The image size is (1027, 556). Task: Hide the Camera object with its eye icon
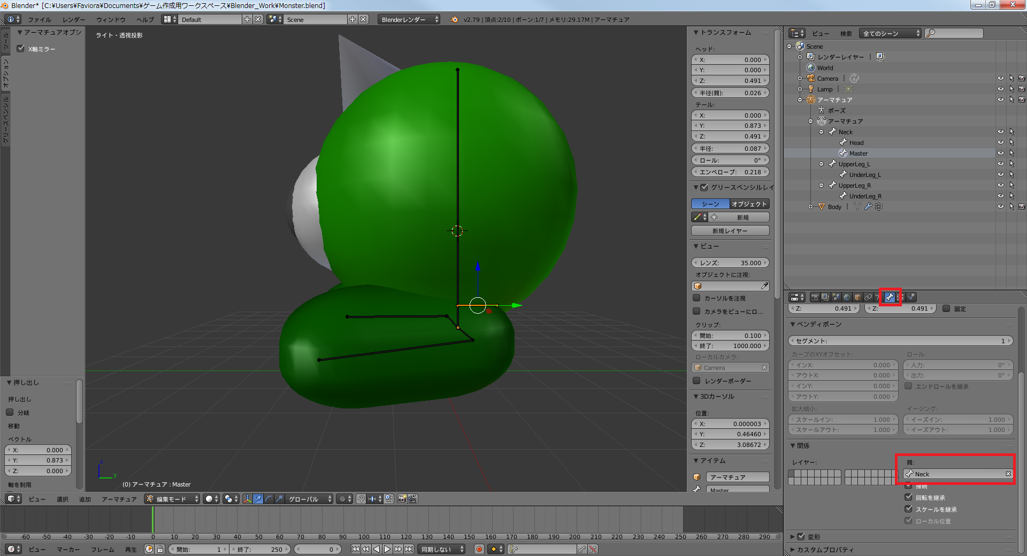point(1001,78)
